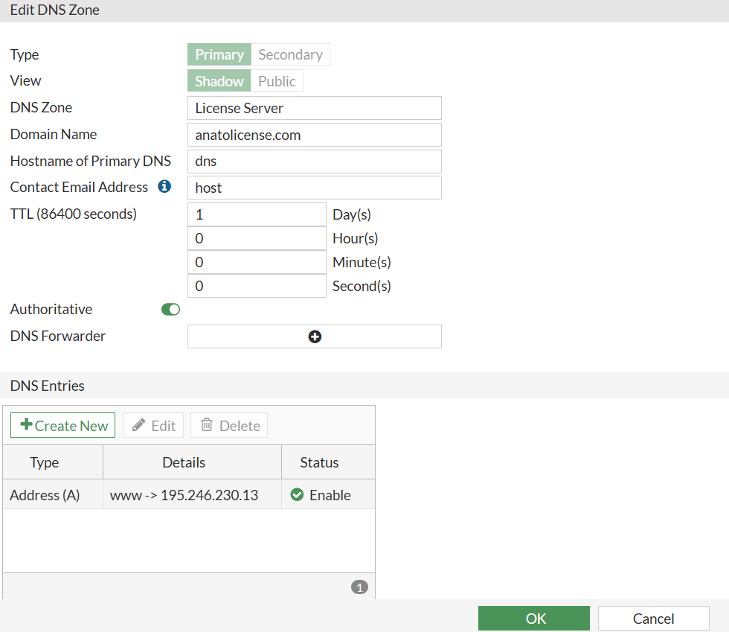Viewport: 729px width, 632px height.
Task: Select the Shadow view option
Action: coord(219,80)
